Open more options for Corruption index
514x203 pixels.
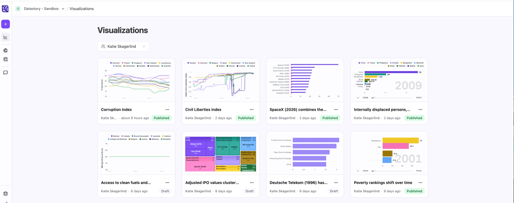[x=167, y=110]
